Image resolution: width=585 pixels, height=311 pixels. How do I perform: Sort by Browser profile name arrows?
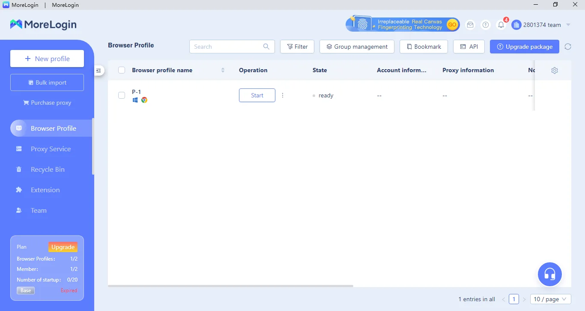[x=223, y=70]
